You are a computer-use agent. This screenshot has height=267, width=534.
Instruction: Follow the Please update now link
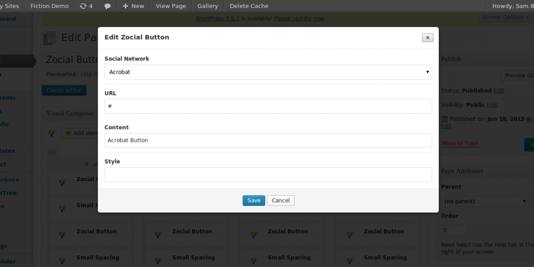pyautogui.click(x=299, y=19)
